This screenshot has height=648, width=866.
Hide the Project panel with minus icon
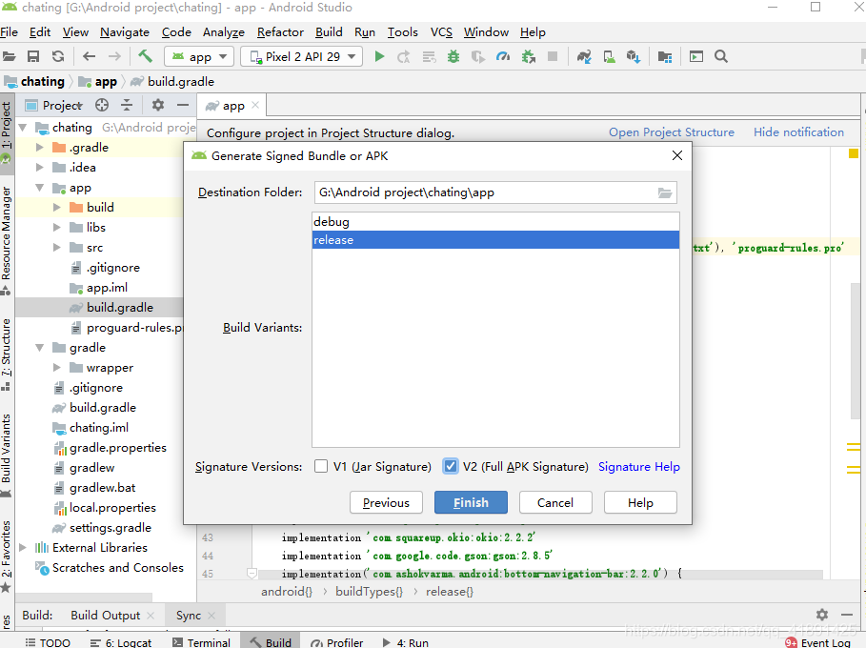click(183, 105)
